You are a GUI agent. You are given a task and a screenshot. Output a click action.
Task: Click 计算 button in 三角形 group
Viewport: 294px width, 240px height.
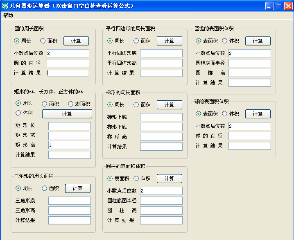coord(78,188)
